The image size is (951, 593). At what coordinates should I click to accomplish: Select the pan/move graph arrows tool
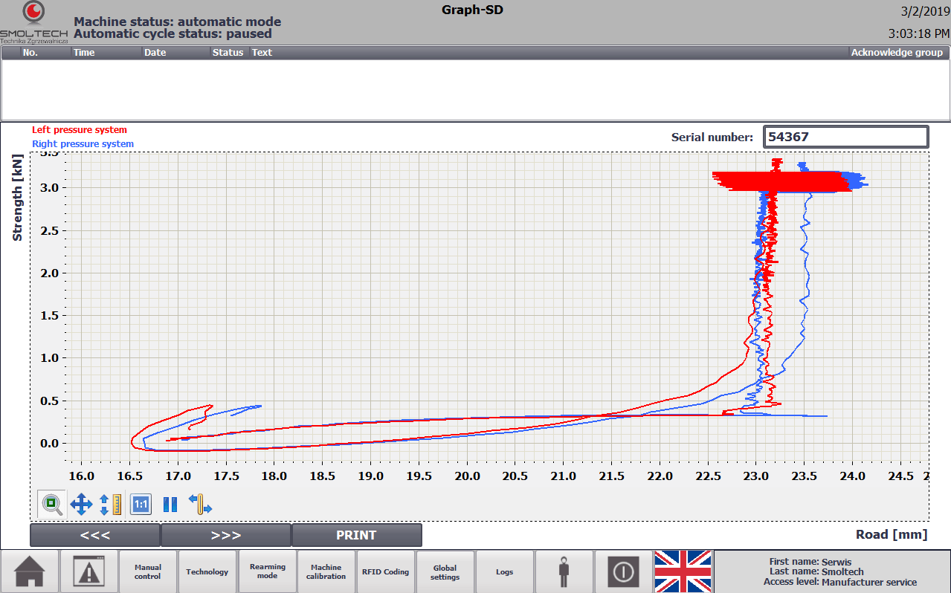81,505
